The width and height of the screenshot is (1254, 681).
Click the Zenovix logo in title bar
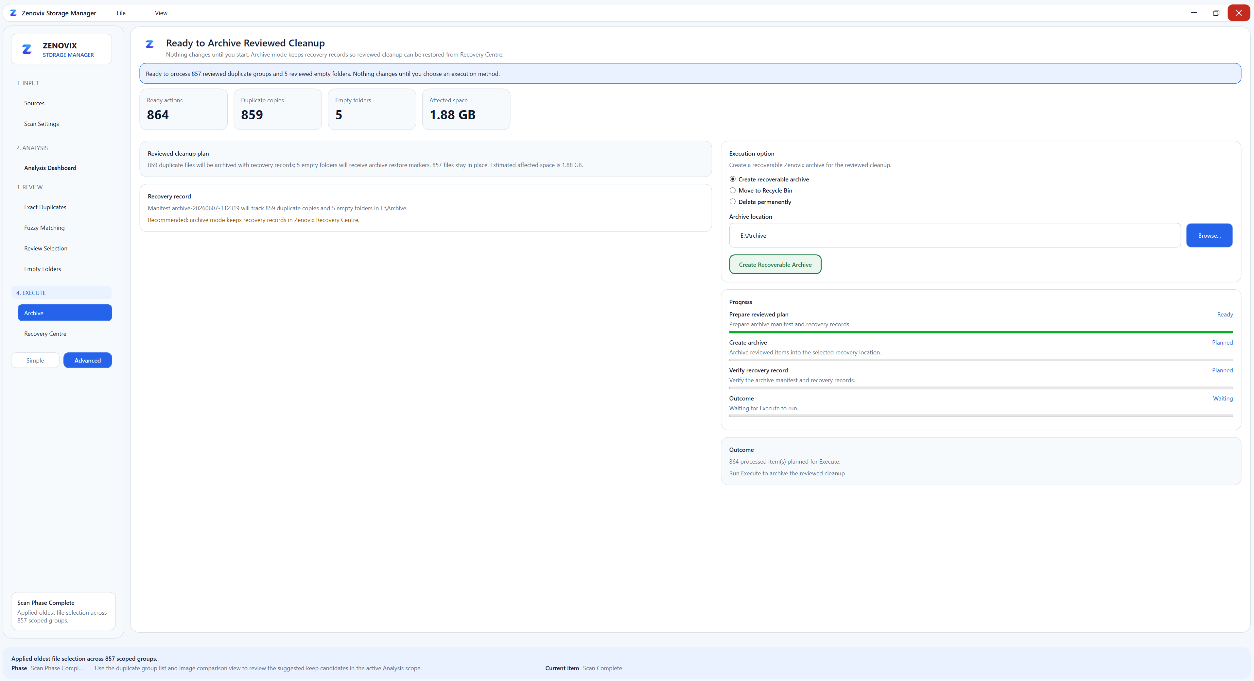click(13, 13)
